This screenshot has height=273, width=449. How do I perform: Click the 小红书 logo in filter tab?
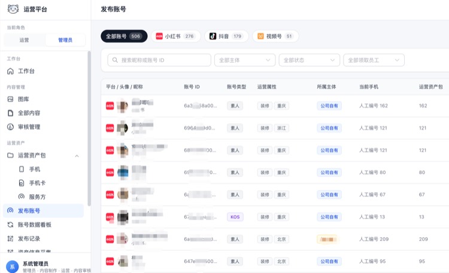[159, 36]
